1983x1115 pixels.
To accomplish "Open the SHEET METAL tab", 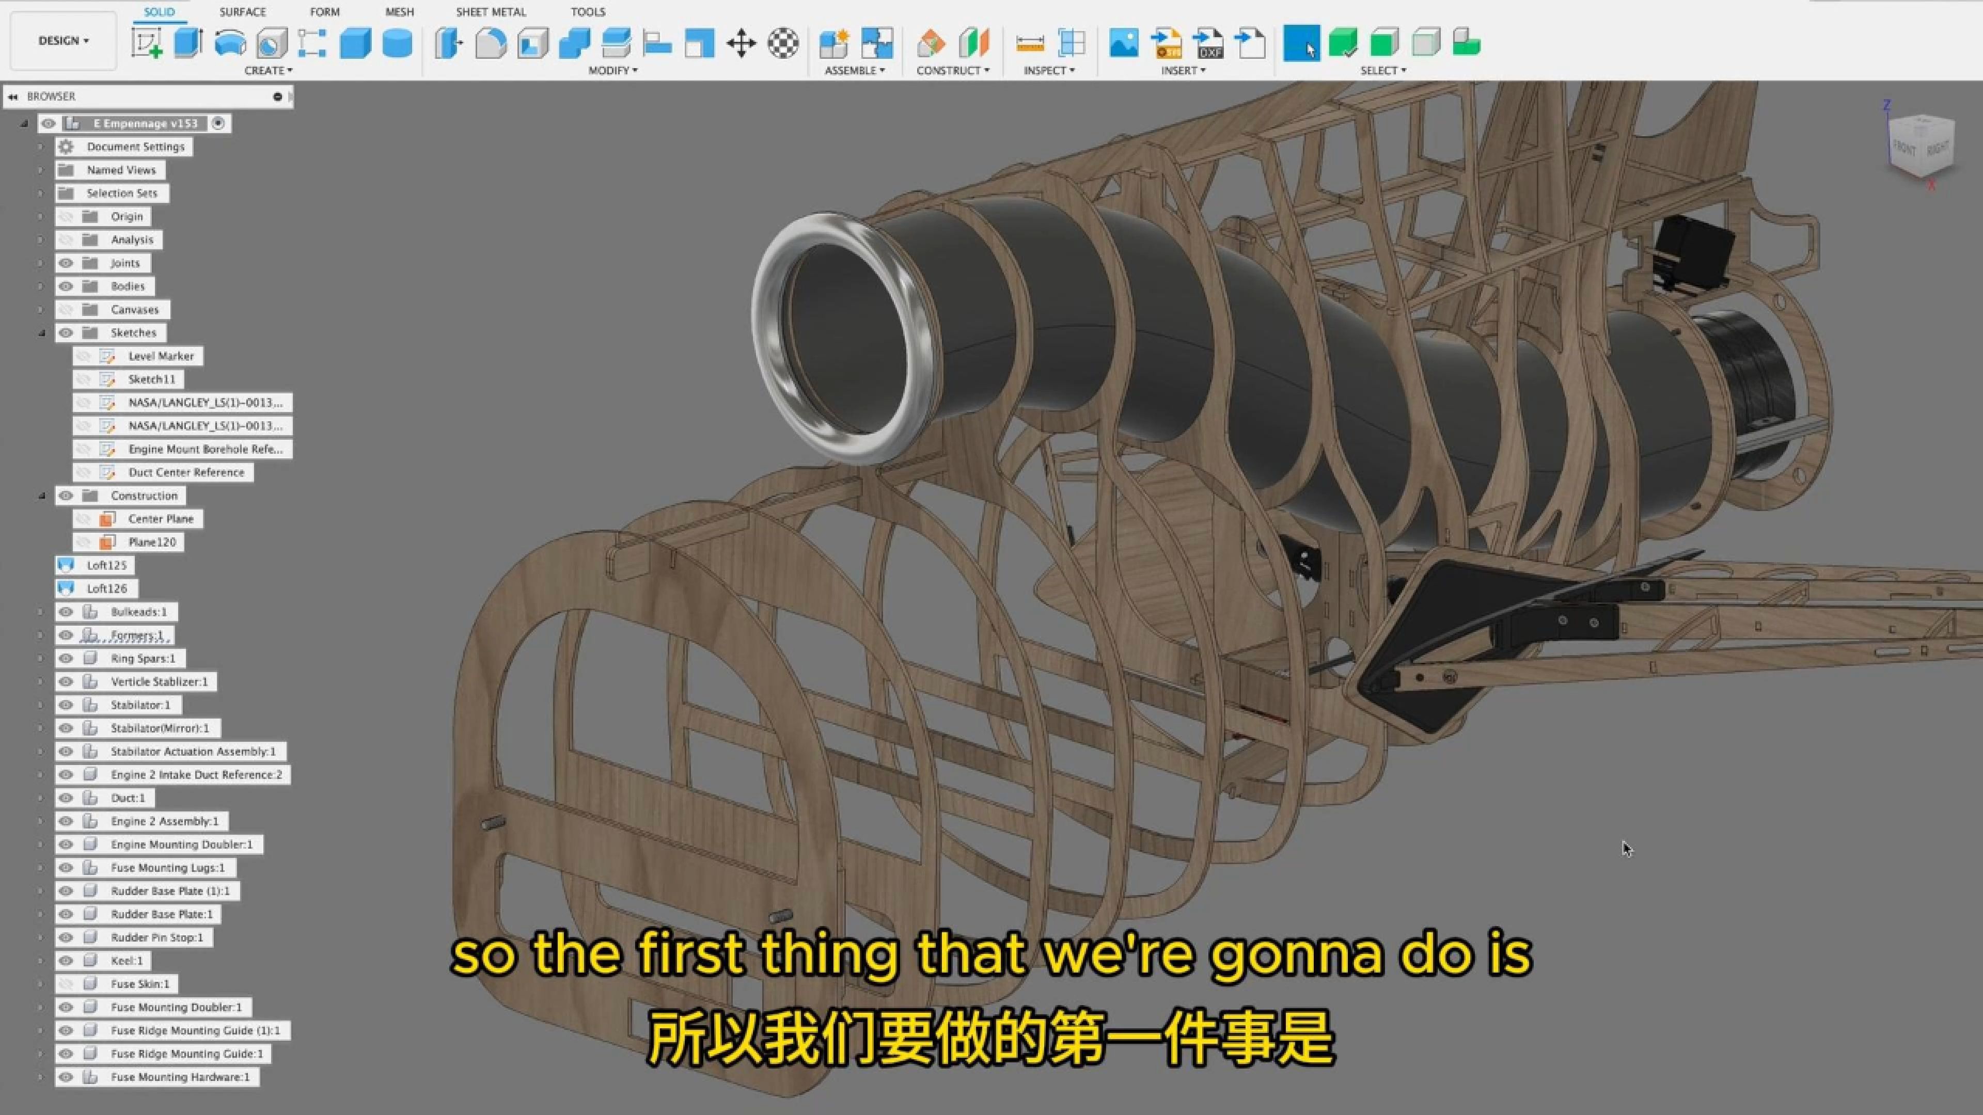I will (x=491, y=11).
